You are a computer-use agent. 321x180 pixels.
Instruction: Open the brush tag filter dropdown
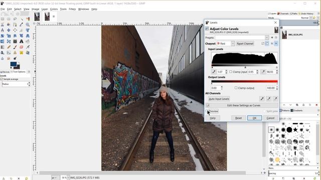[x=318, y=115]
